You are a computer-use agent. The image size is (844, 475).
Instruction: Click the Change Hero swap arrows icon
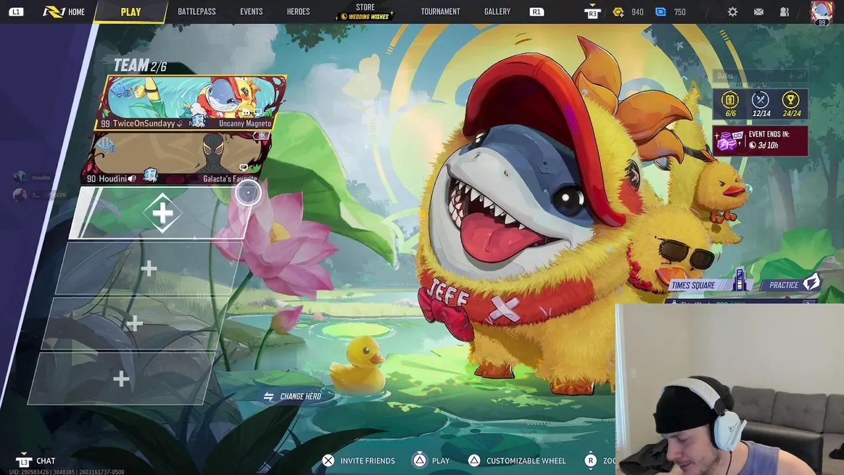coord(268,396)
